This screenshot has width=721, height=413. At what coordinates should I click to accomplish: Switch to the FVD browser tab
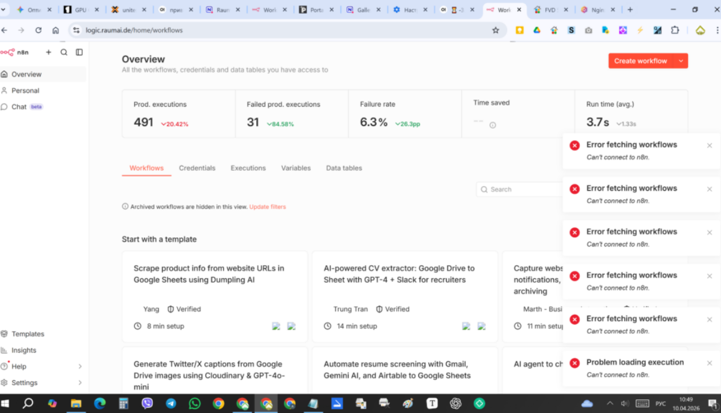[549, 9]
